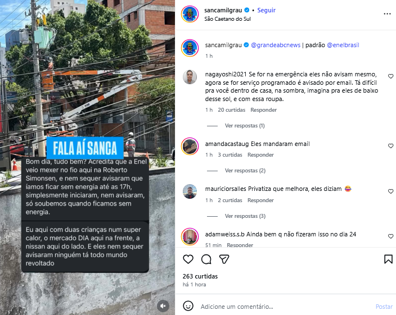
Task: Unmute video with the speaker icon
Action: pyautogui.click(x=163, y=306)
